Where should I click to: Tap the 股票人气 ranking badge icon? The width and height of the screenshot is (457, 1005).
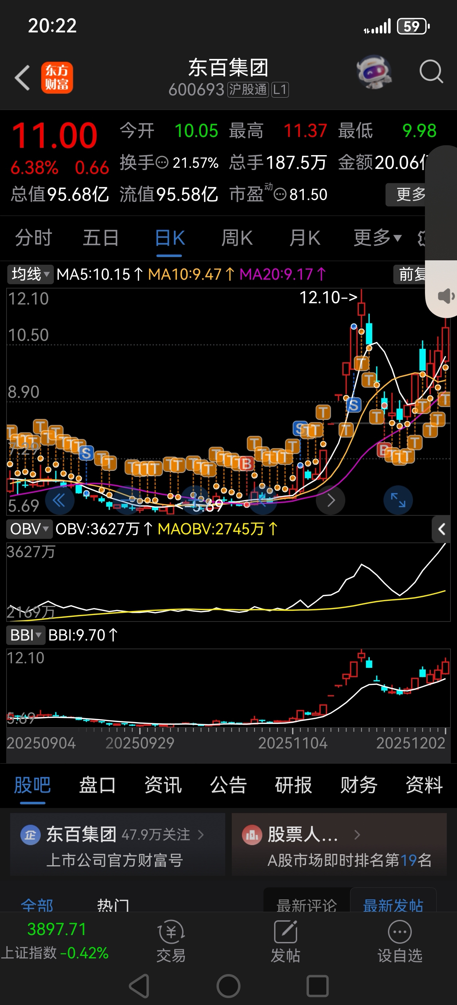coord(252,835)
